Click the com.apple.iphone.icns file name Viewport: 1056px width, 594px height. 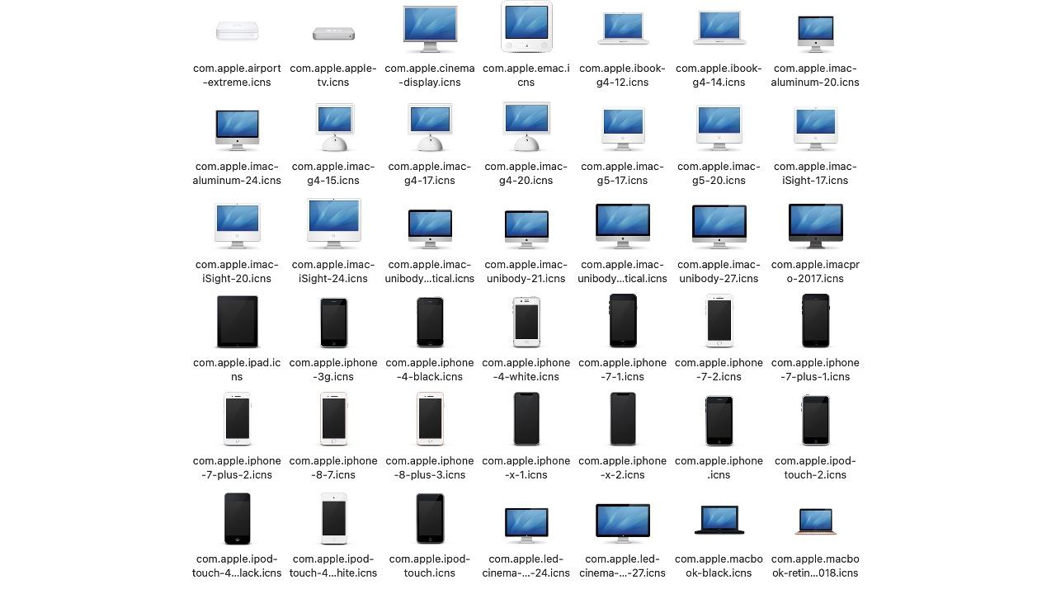pos(719,468)
